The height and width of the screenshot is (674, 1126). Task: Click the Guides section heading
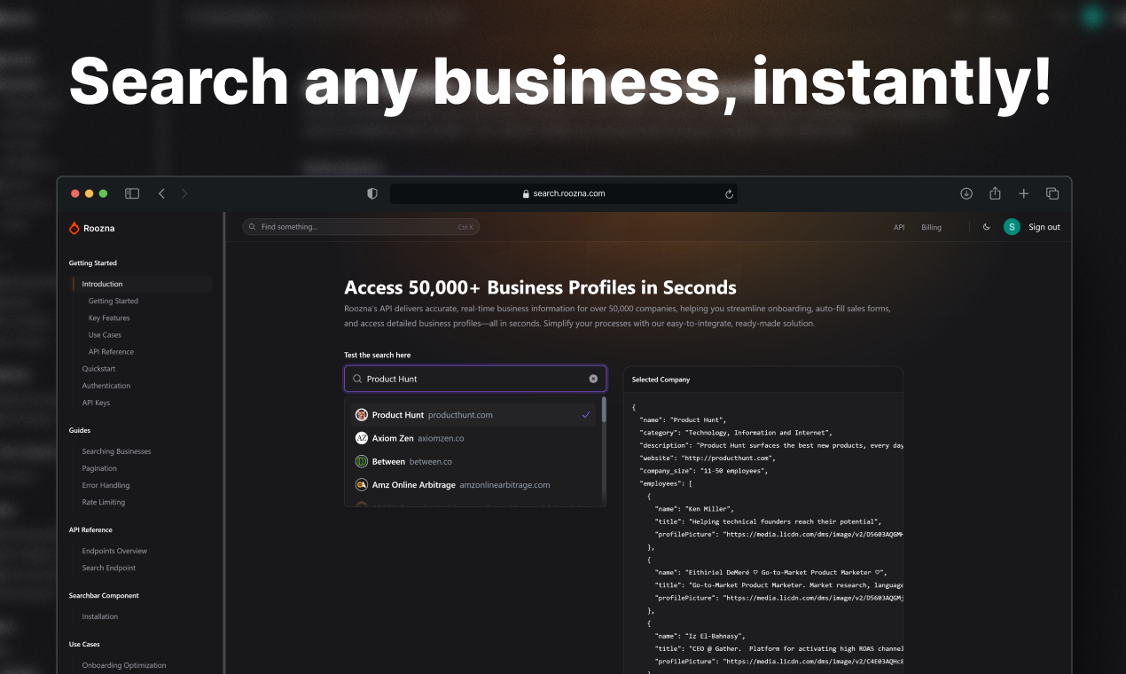(x=80, y=430)
